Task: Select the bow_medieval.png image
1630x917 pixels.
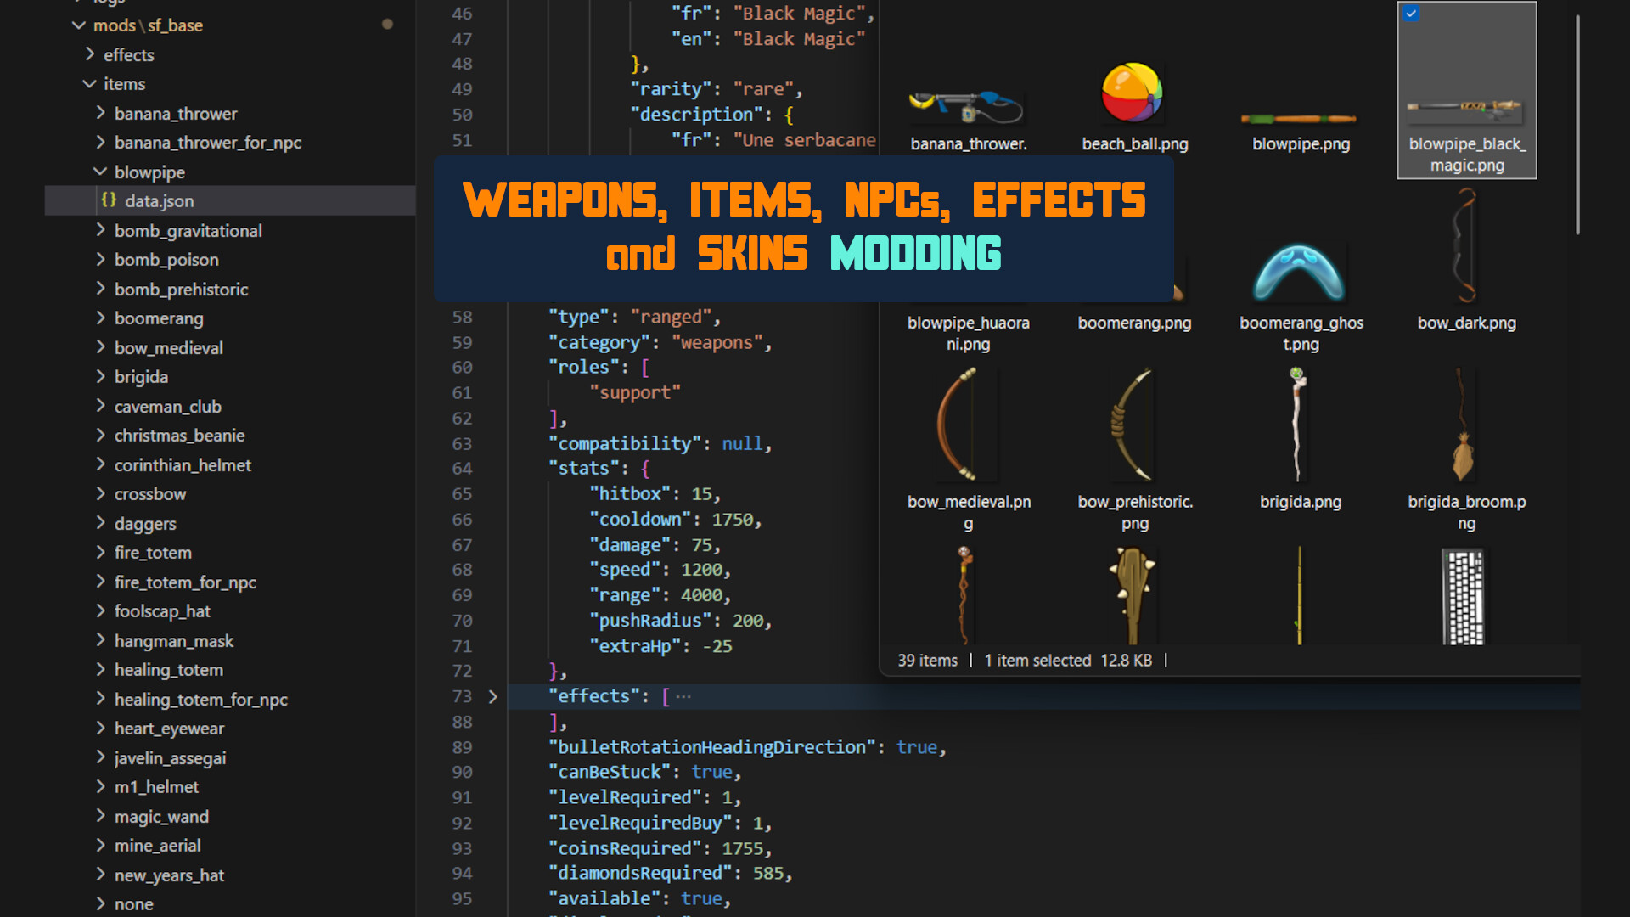Action: point(968,425)
